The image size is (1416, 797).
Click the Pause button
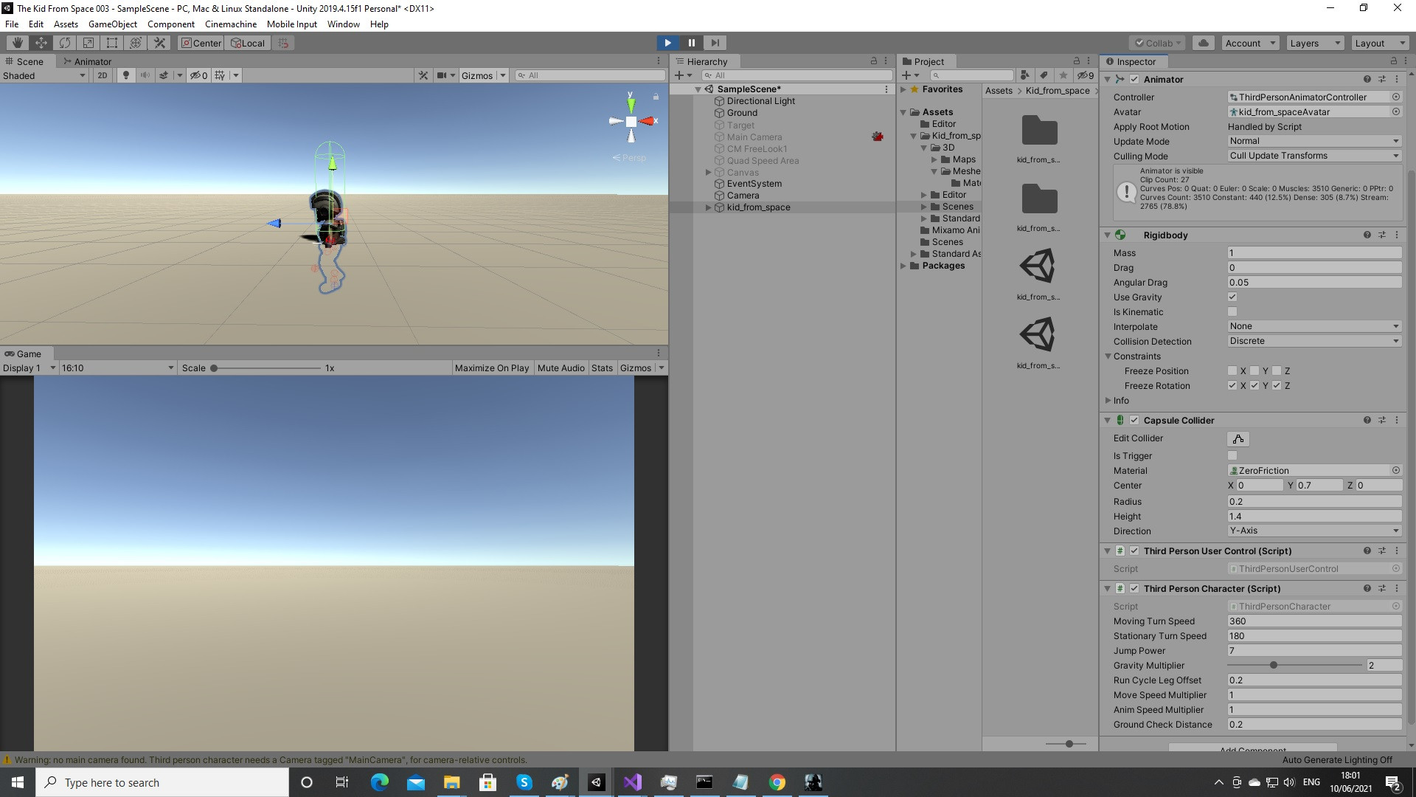691,43
